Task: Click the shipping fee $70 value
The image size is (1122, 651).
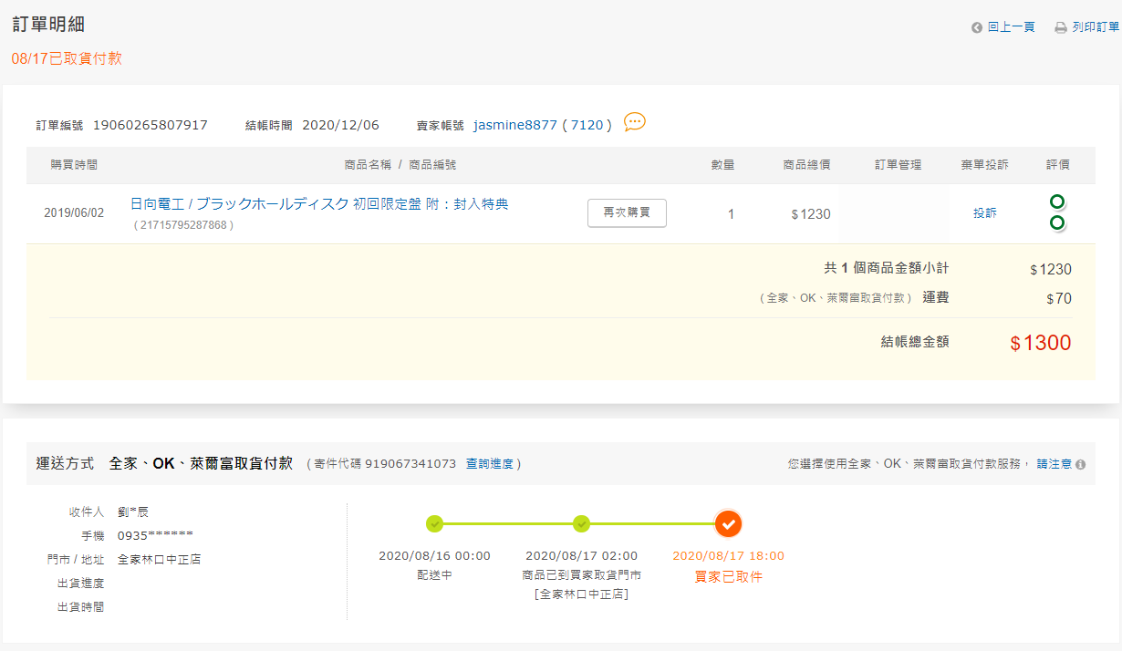Action: coord(1059,298)
